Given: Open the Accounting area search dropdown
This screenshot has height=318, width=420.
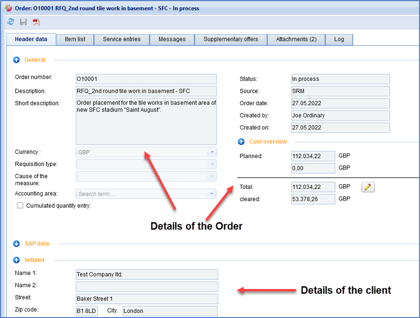Looking at the screenshot, I should click(x=212, y=194).
